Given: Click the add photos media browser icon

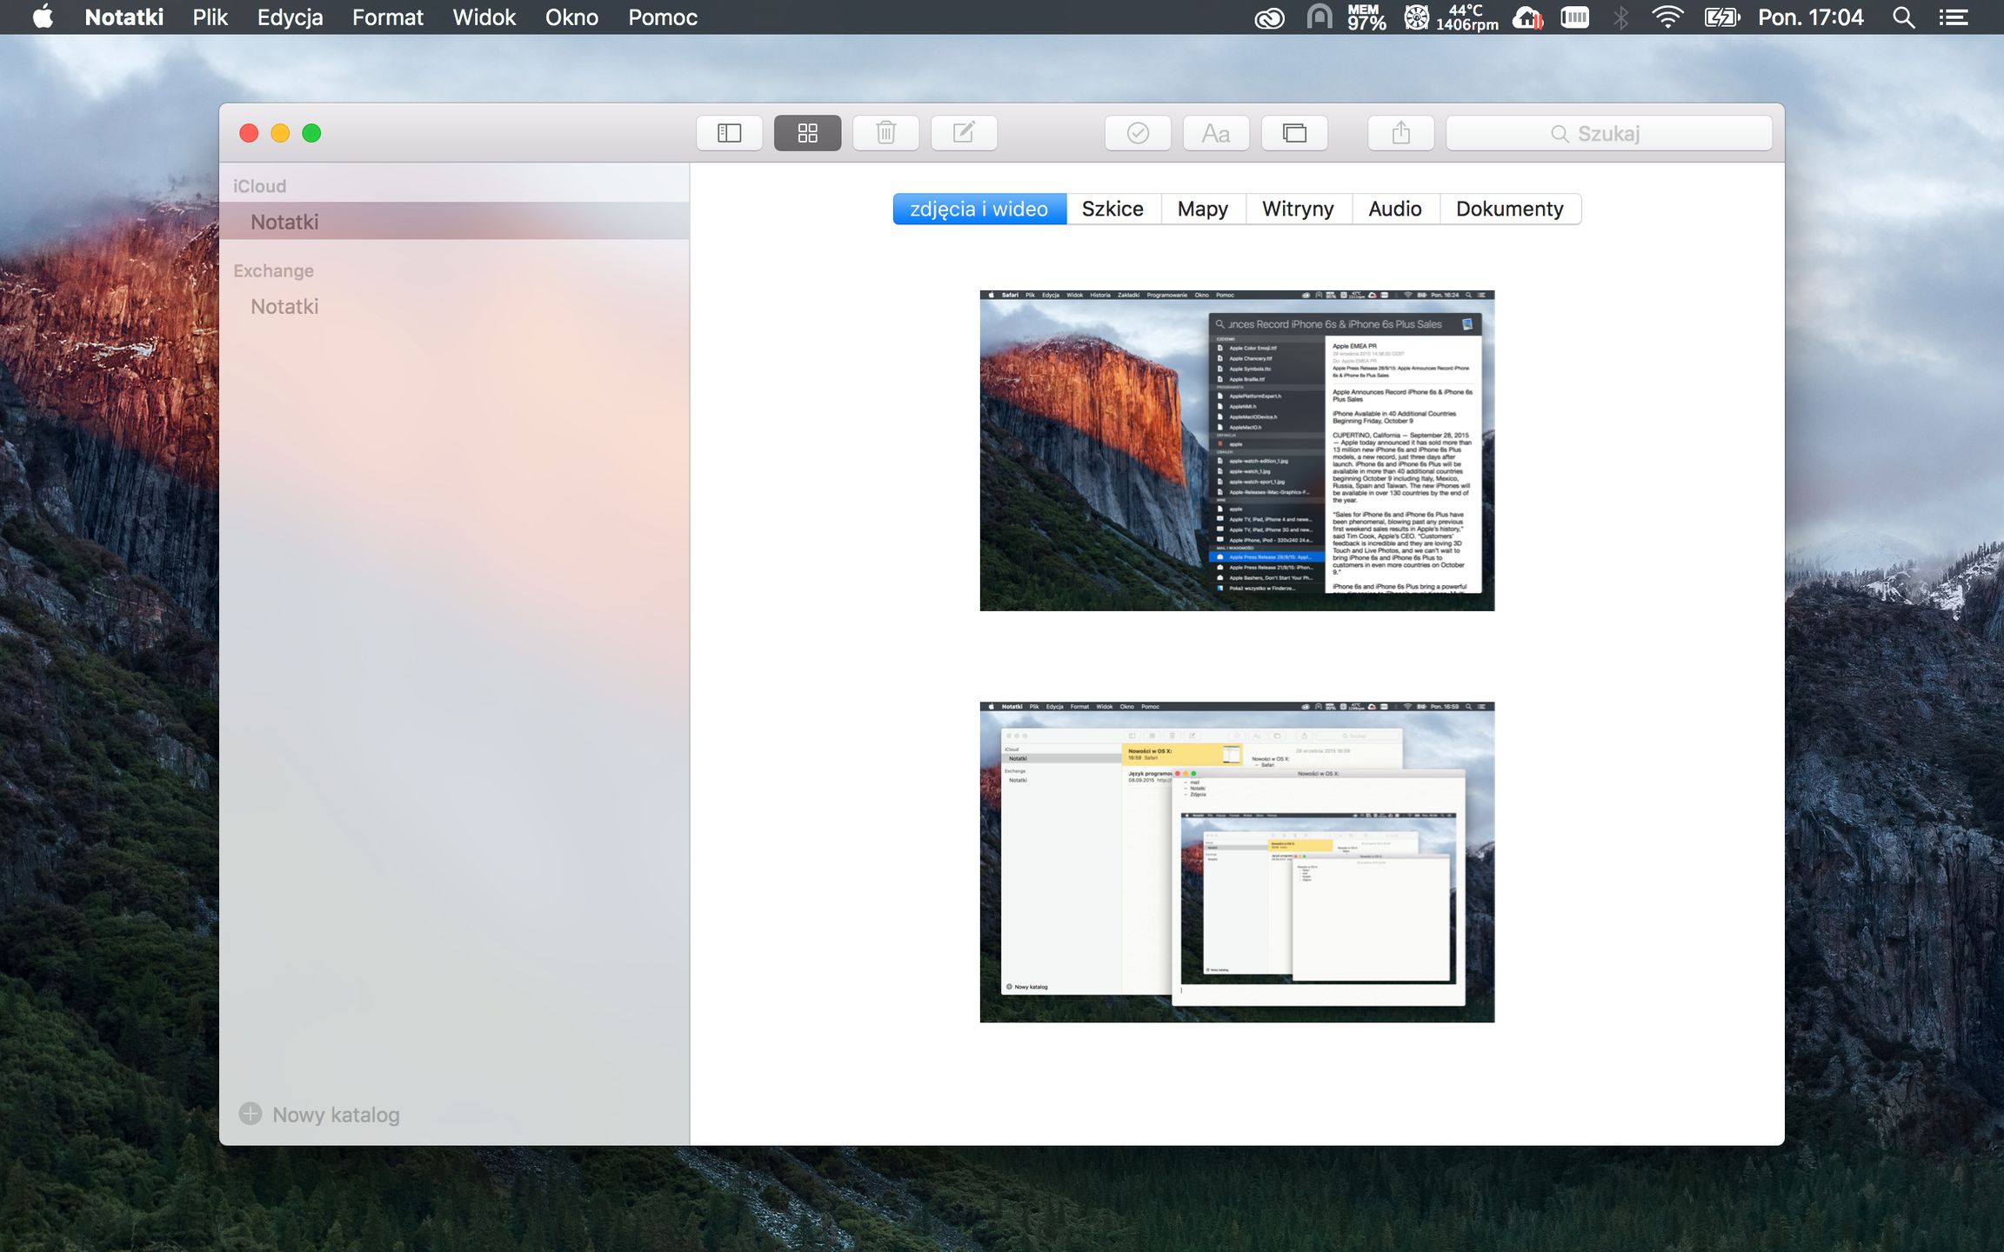Looking at the screenshot, I should [1294, 133].
